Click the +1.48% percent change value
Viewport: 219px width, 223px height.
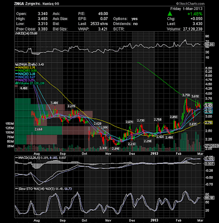[195, 14]
